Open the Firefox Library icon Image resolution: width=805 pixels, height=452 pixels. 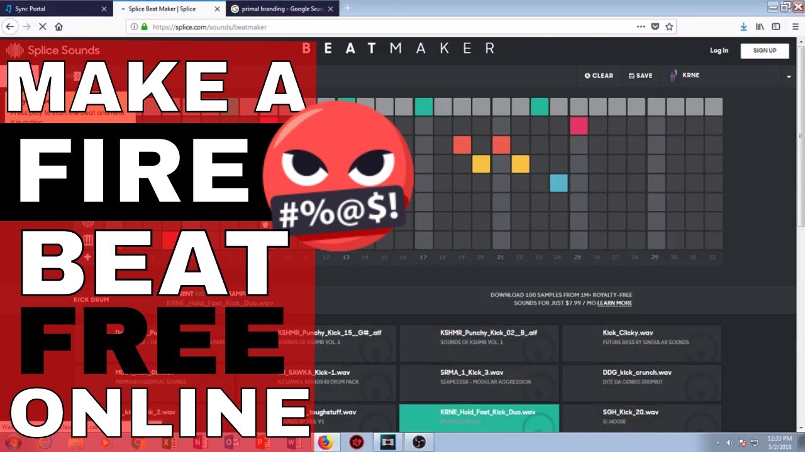tap(760, 27)
